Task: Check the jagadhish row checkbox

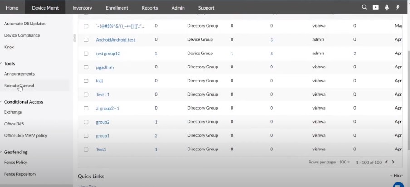Action: coord(86,67)
